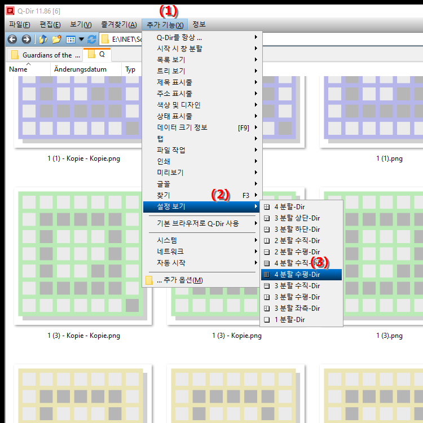The height and width of the screenshot is (423, 423).
Task: Click the folder icon in the address bar
Action: pyautogui.click(x=105, y=39)
